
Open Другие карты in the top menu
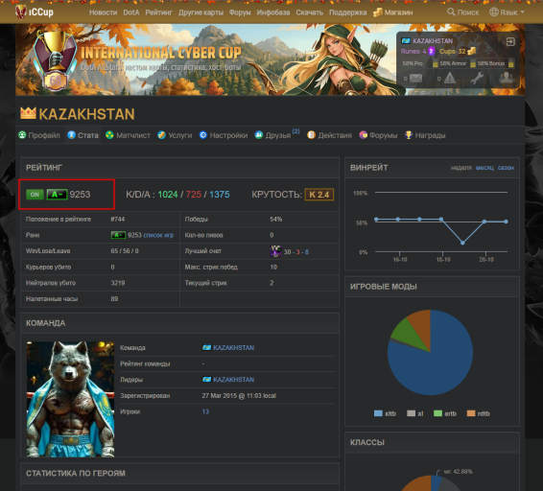201,12
